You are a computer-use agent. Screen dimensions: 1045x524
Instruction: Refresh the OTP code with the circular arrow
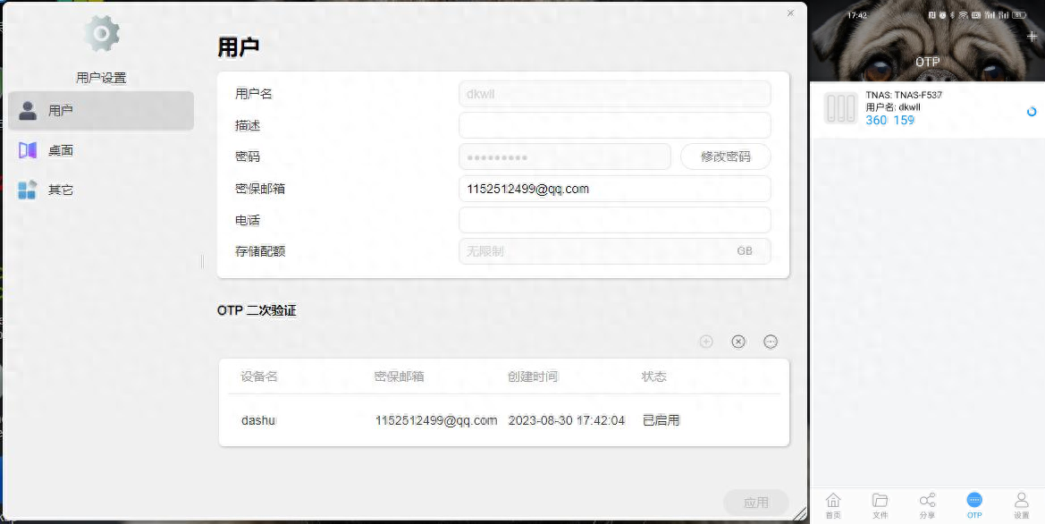point(1032,112)
